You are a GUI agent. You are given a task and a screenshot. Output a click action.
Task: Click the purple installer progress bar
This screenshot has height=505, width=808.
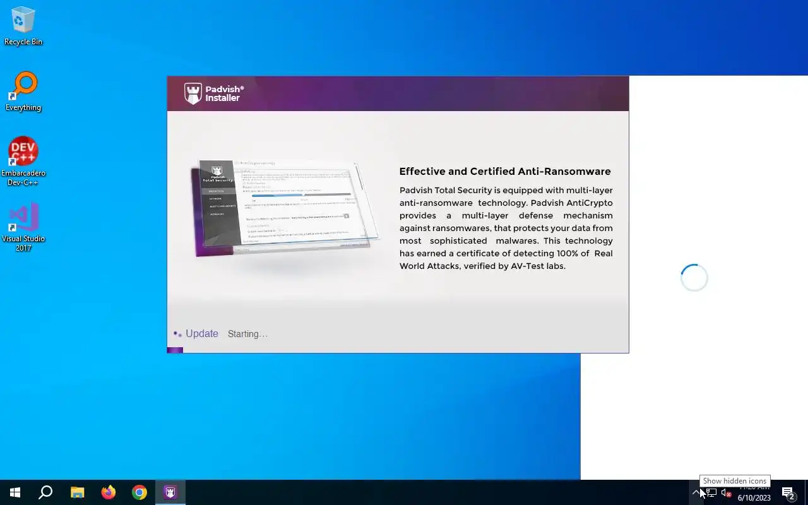[x=175, y=350]
